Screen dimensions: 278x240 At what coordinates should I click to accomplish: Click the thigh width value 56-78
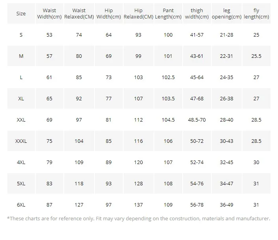[x=197, y=205]
